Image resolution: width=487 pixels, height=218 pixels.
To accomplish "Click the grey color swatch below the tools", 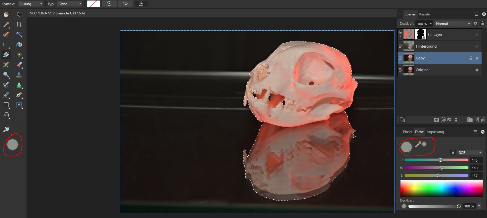I will (12, 145).
